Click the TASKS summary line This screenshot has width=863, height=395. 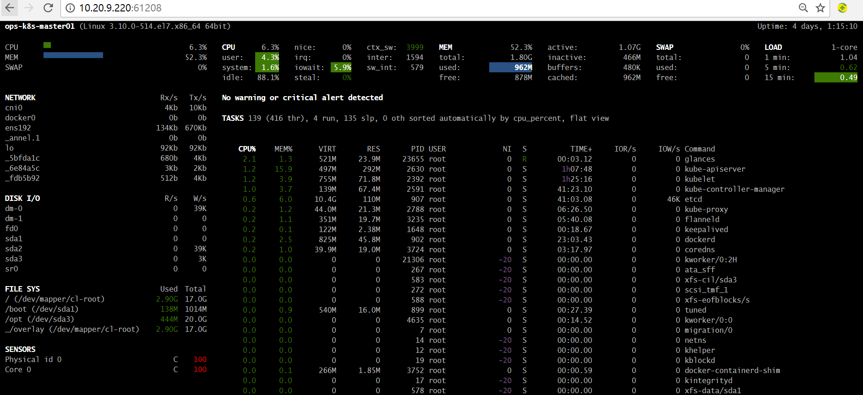pos(415,118)
